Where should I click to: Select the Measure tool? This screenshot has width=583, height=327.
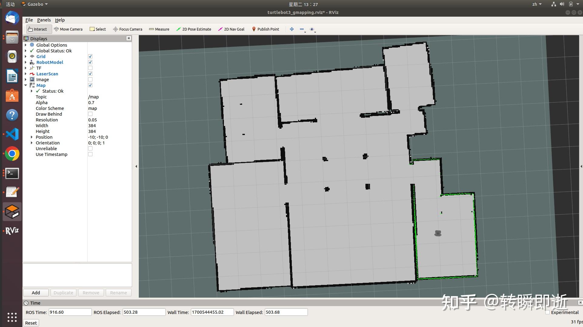(x=159, y=29)
